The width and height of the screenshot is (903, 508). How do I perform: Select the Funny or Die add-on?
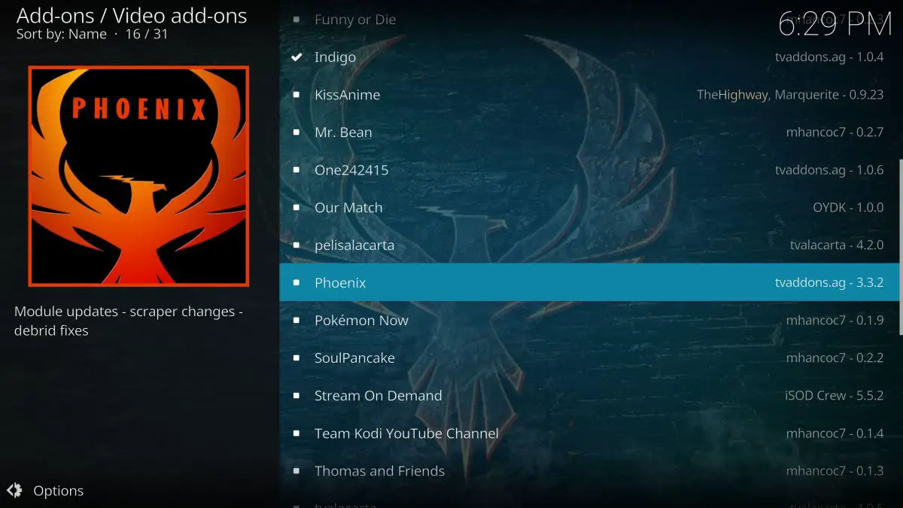(x=589, y=19)
